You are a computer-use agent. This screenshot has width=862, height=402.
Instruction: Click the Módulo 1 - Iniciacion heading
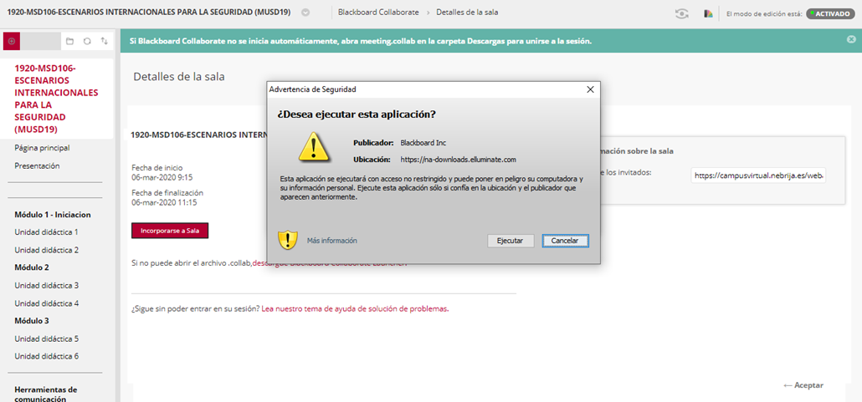point(53,214)
